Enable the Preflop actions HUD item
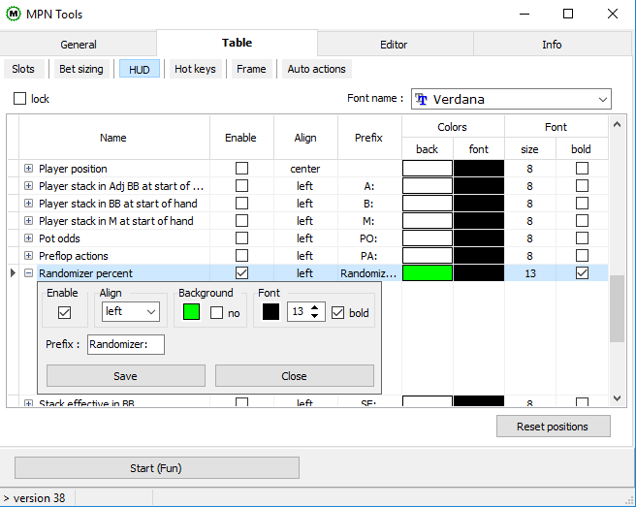Screen dimensions: 636x507 click(241, 256)
